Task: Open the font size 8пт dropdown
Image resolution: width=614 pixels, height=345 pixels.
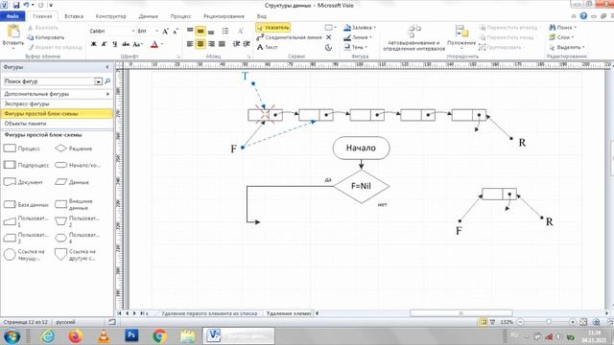Action: click(x=157, y=31)
